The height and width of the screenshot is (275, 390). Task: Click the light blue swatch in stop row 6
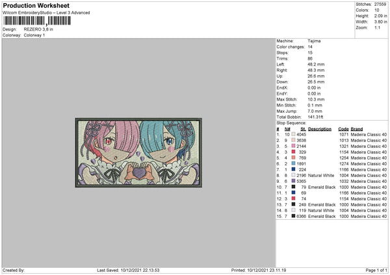[294, 163]
